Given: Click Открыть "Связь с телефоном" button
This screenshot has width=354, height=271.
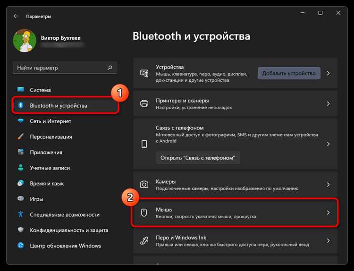Looking at the screenshot, I should coord(198,158).
